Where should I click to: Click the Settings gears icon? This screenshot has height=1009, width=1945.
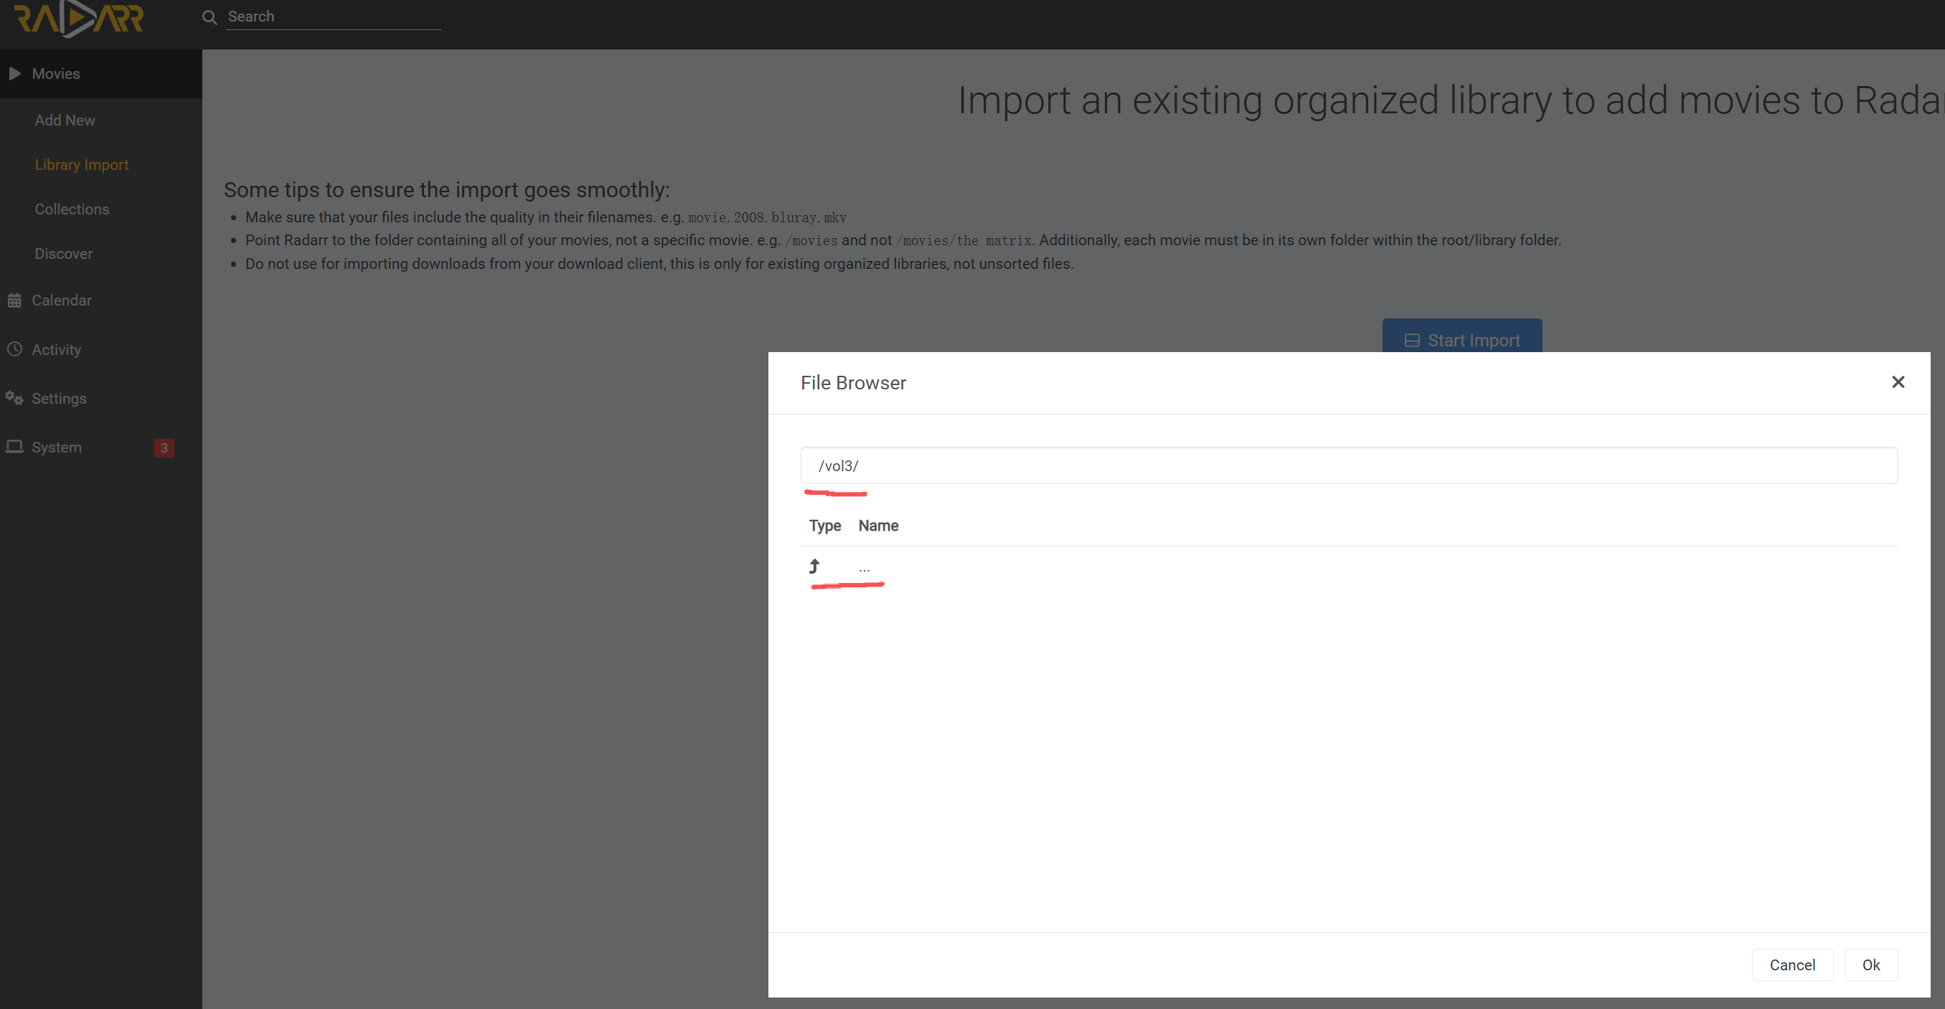(14, 398)
